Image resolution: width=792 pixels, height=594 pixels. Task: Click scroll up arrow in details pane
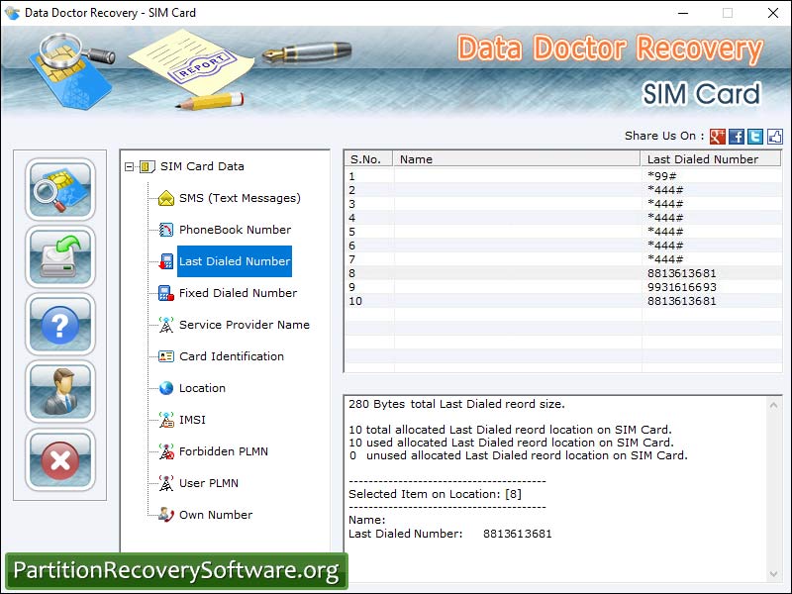(x=773, y=405)
